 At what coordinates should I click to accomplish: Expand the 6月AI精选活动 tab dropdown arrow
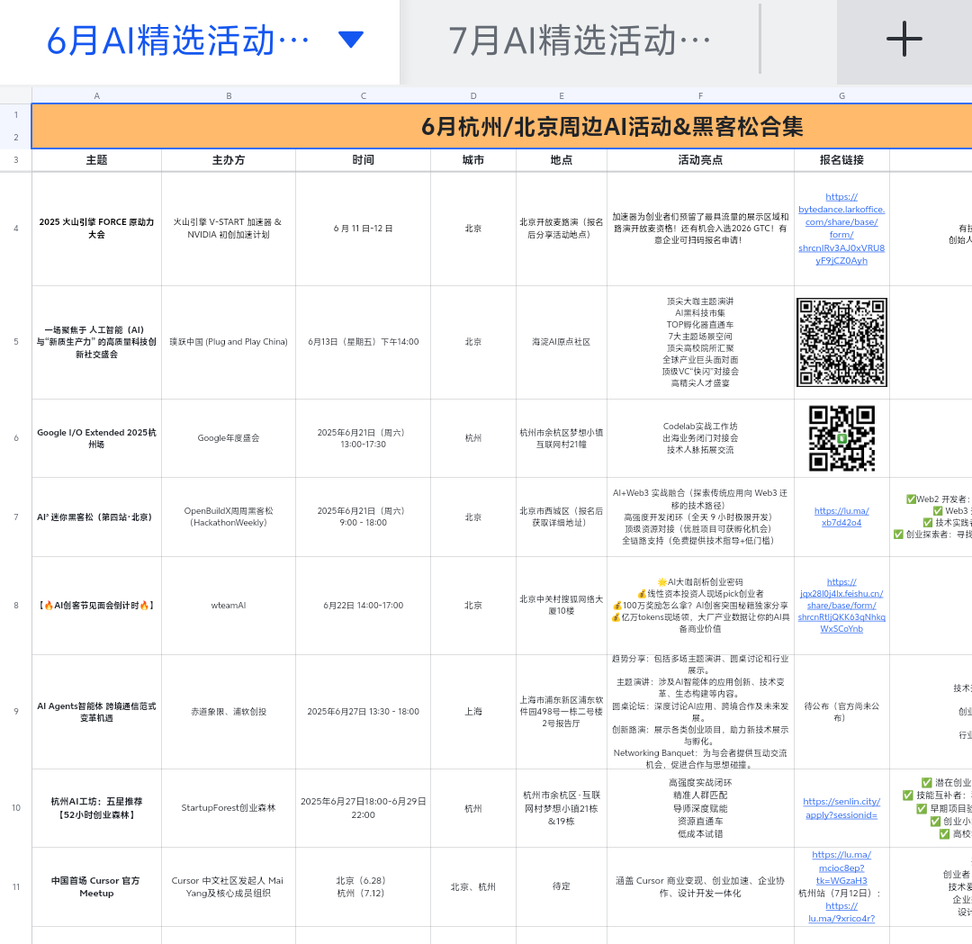click(351, 40)
